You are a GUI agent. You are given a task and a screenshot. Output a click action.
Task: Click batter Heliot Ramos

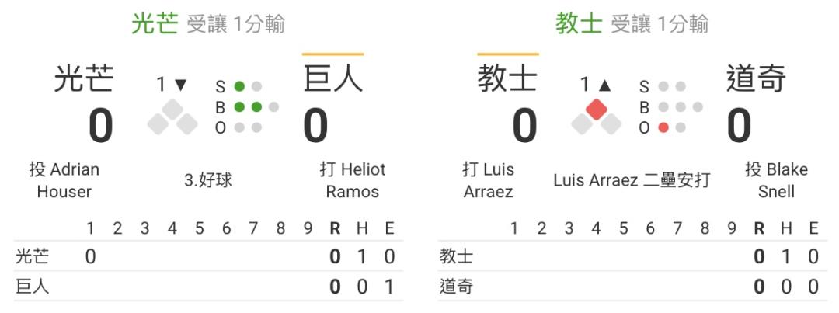pos(352,180)
